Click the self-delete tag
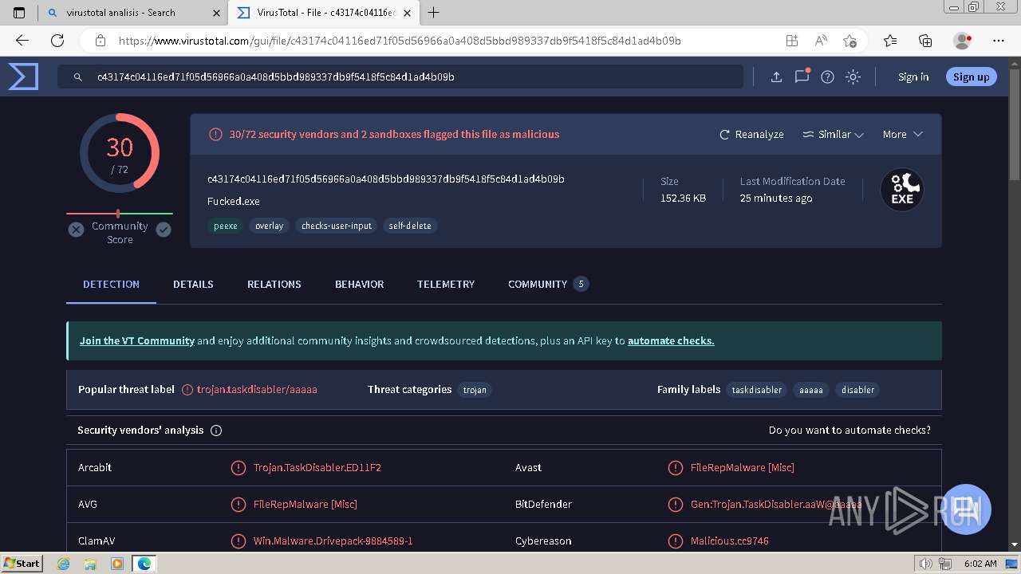Viewport: 1021px width, 574px height. [x=410, y=226]
